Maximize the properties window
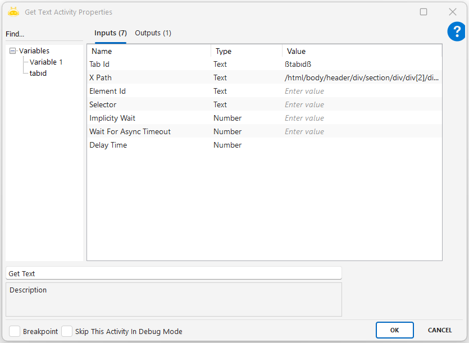 click(424, 12)
